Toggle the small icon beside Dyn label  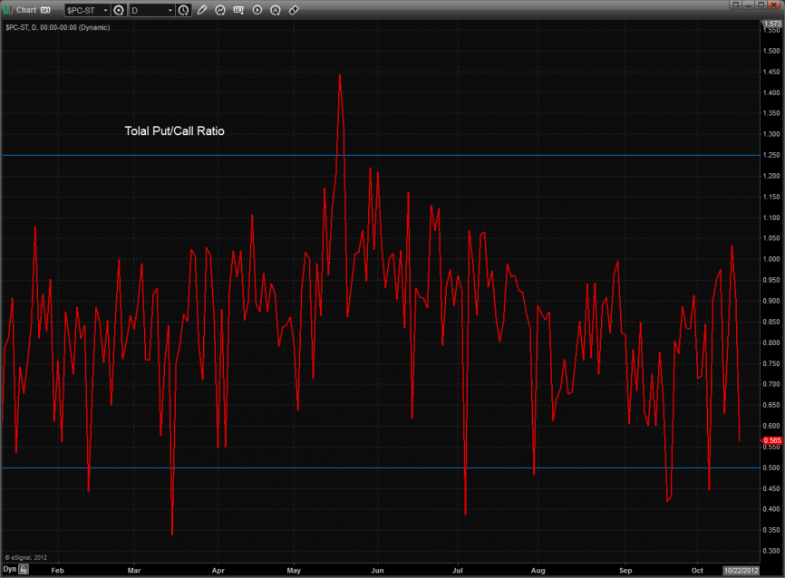(x=24, y=571)
